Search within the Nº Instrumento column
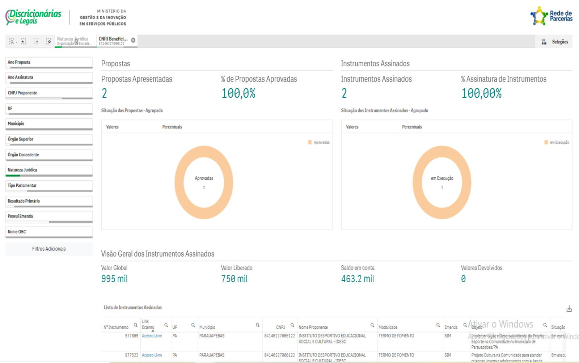579x363 pixels. (x=136, y=325)
